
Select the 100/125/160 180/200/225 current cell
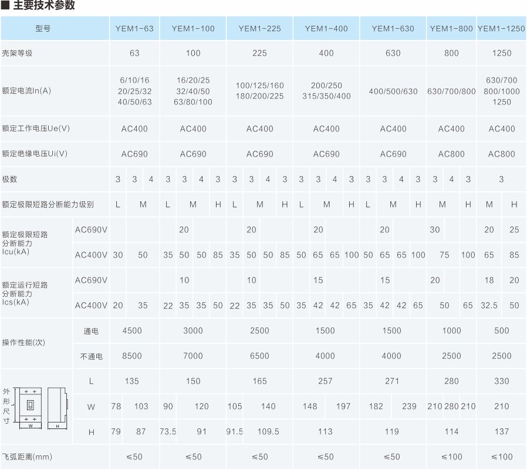tap(259, 91)
